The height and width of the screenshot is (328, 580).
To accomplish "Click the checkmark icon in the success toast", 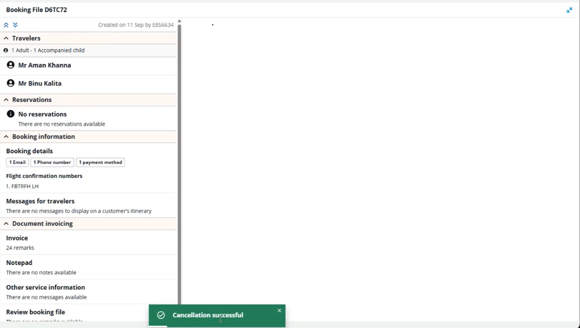I will click(161, 315).
